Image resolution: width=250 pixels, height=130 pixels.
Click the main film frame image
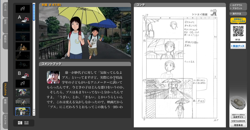(x=85, y=33)
